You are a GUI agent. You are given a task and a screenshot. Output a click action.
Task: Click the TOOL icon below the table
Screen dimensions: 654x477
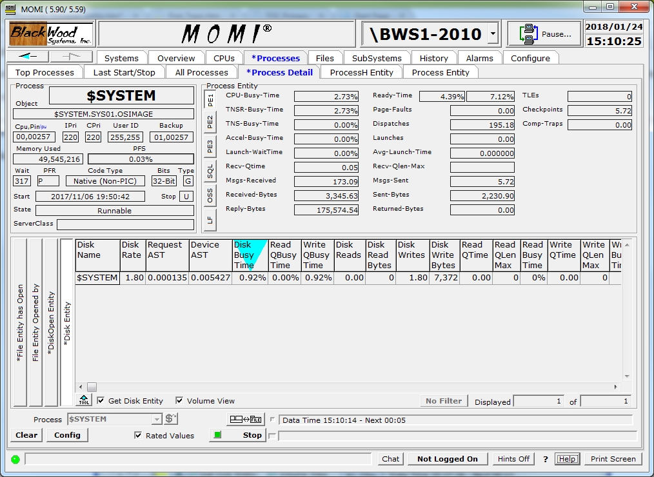click(84, 400)
